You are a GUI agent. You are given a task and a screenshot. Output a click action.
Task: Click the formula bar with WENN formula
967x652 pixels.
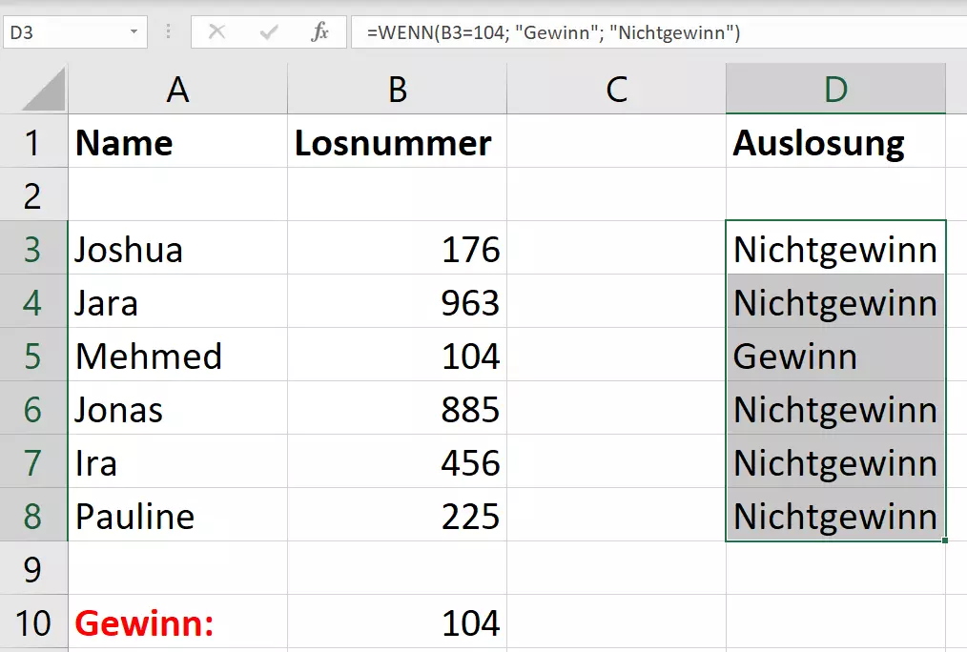tap(659, 32)
